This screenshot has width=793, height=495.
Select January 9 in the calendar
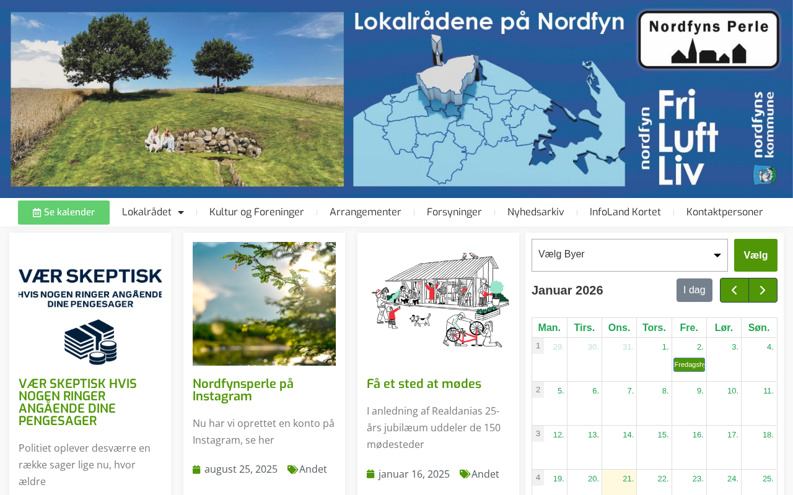coord(700,391)
